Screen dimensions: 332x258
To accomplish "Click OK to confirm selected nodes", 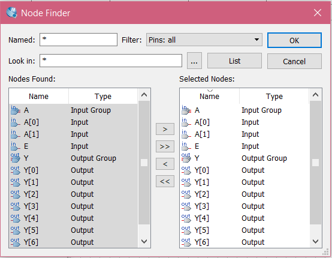I will click(294, 40).
